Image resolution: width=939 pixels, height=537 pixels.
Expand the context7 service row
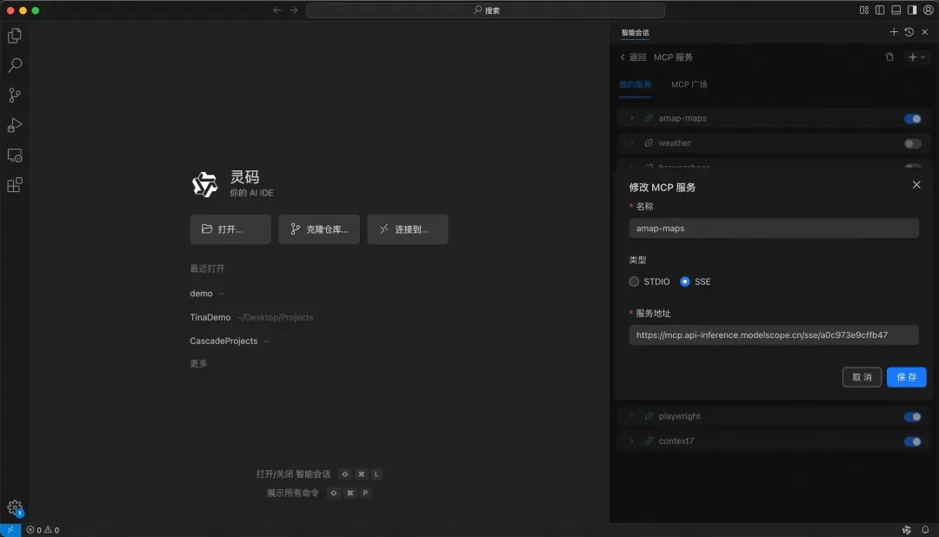click(631, 441)
